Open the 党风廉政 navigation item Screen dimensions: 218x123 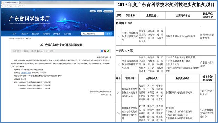click(x=46, y=34)
